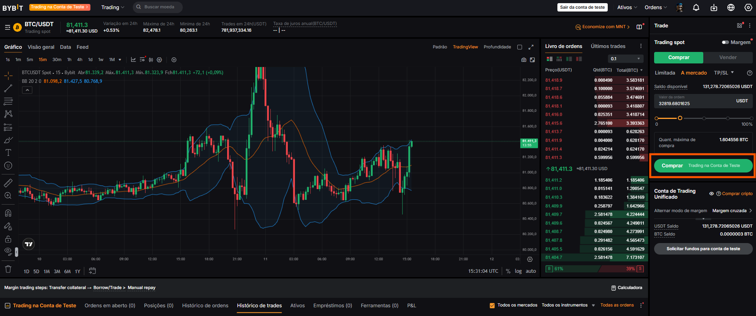Switch to the Vender side
The width and height of the screenshot is (756, 316).
click(x=728, y=57)
